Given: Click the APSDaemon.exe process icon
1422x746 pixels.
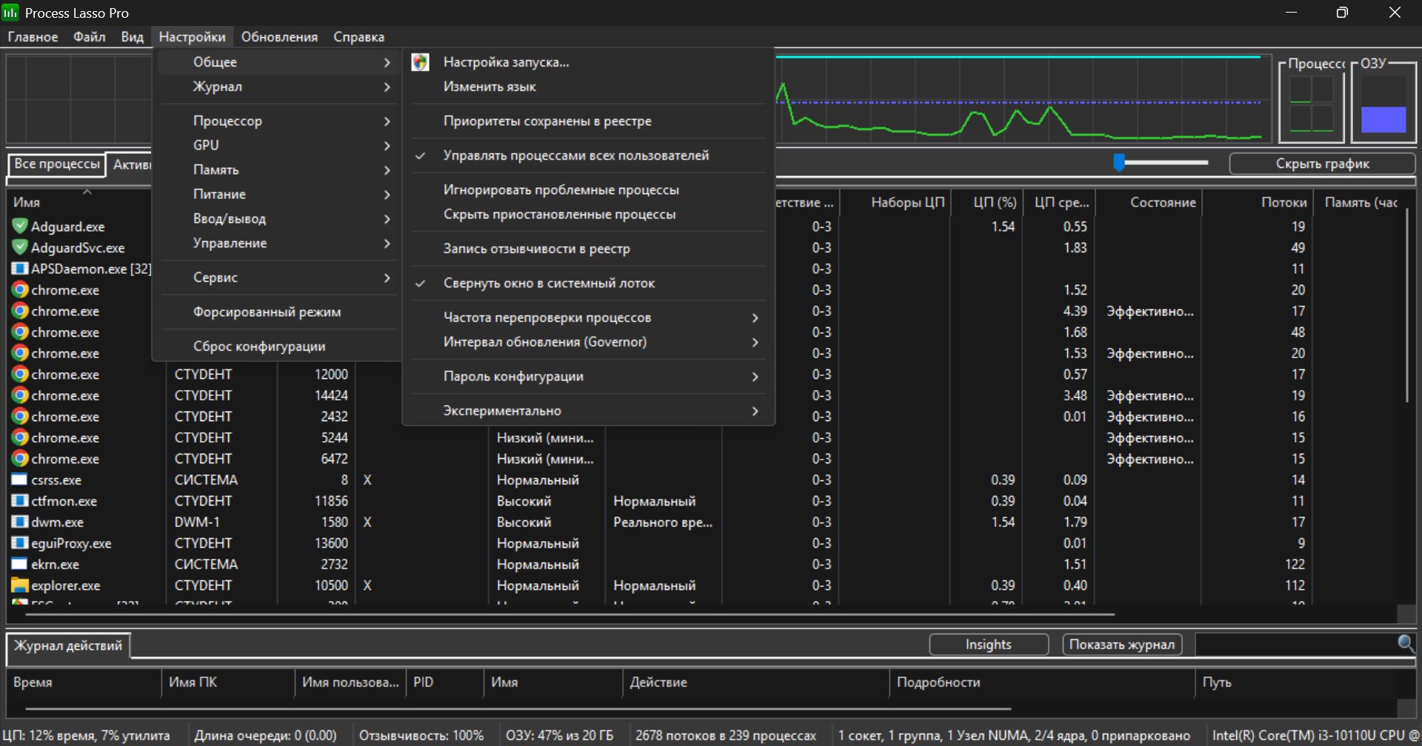Looking at the screenshot, I should tap(20, 269).
